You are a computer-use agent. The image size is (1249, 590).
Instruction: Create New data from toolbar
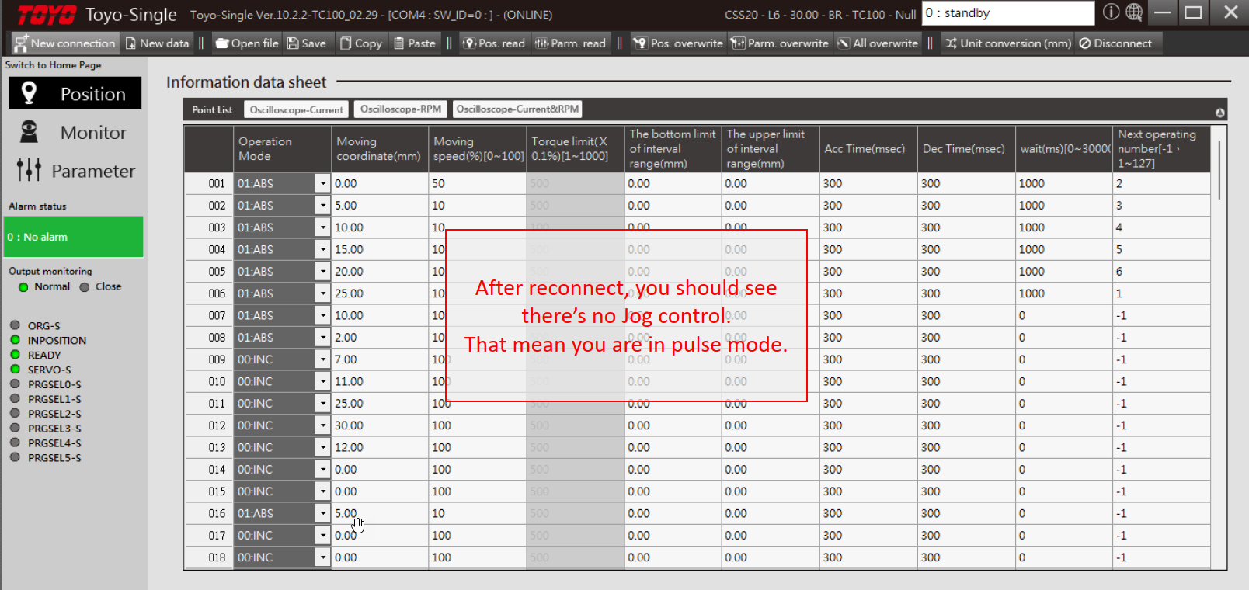(x=158, y=43)
